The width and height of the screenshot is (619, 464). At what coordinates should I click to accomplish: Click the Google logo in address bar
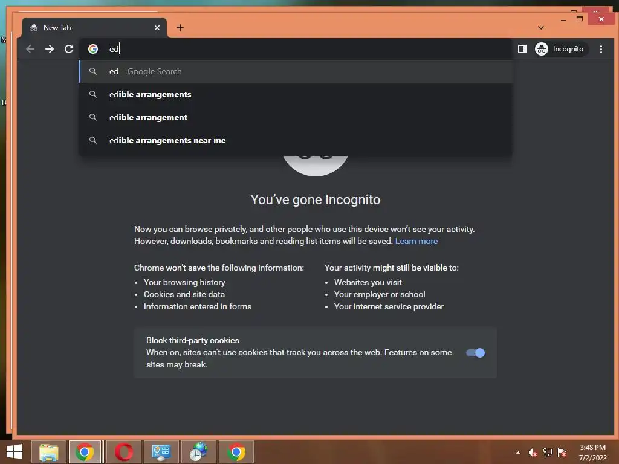point(93,49)
